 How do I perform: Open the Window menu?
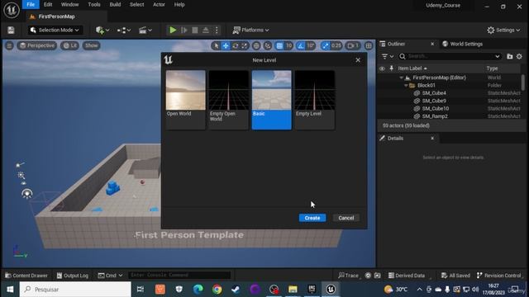69,5
